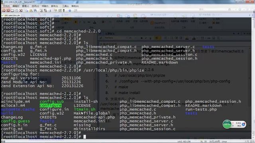Click the last toolbar icon after Help
The height and width of the screenshot is (143, 255).
[76, 11]
